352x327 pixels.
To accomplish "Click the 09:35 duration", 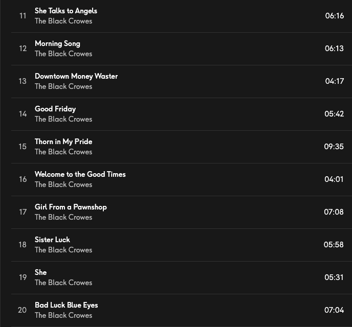I will tap(334, 147).
